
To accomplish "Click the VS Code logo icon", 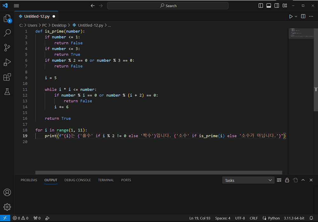I will [x=5, y=5].
